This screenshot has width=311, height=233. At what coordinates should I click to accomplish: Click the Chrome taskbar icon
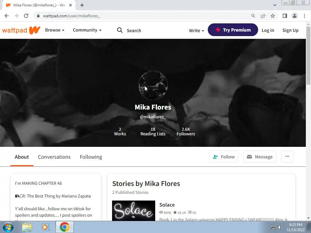(65, 227)
